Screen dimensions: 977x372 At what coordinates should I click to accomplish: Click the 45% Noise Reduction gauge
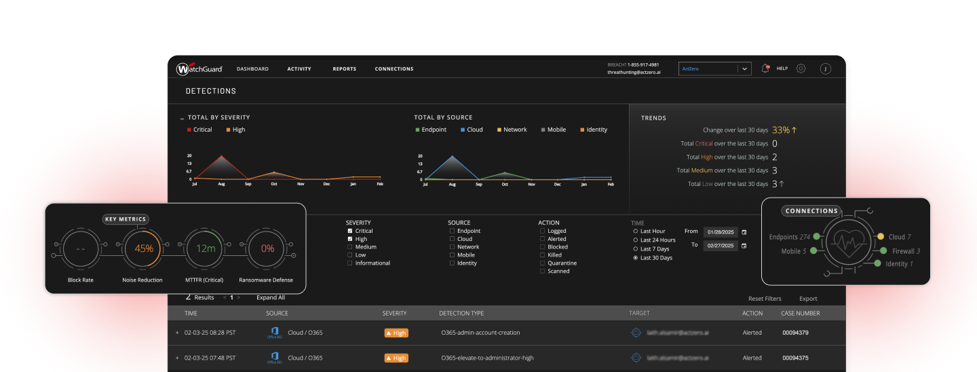[x=143, y=249]
